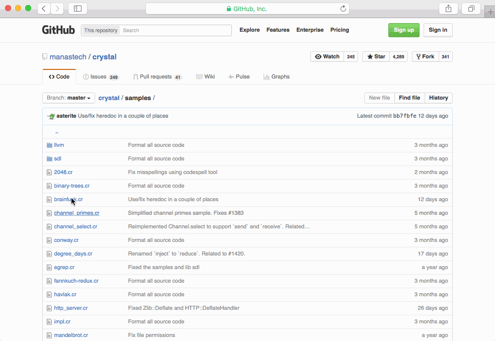Image resolution: width=495 pixels, height=341 pixels.
Task: Open the fannkuch-redux.cr file
Action: (x=76, y=281)
